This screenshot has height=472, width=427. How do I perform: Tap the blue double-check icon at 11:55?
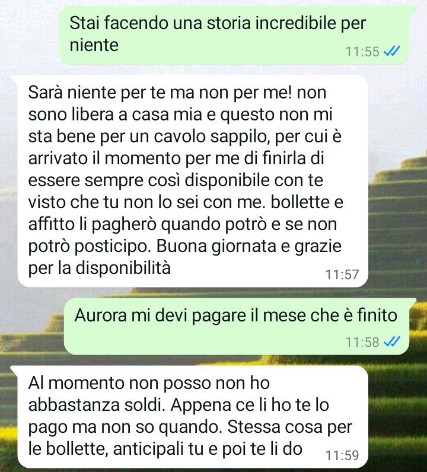pos(392,51)
